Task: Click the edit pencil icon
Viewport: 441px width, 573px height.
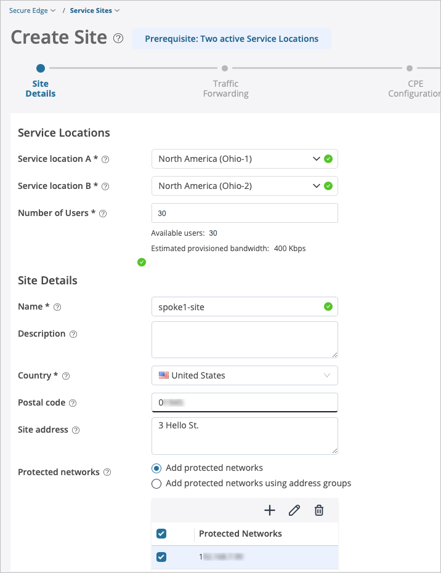Action: click(x=294, y=510)
